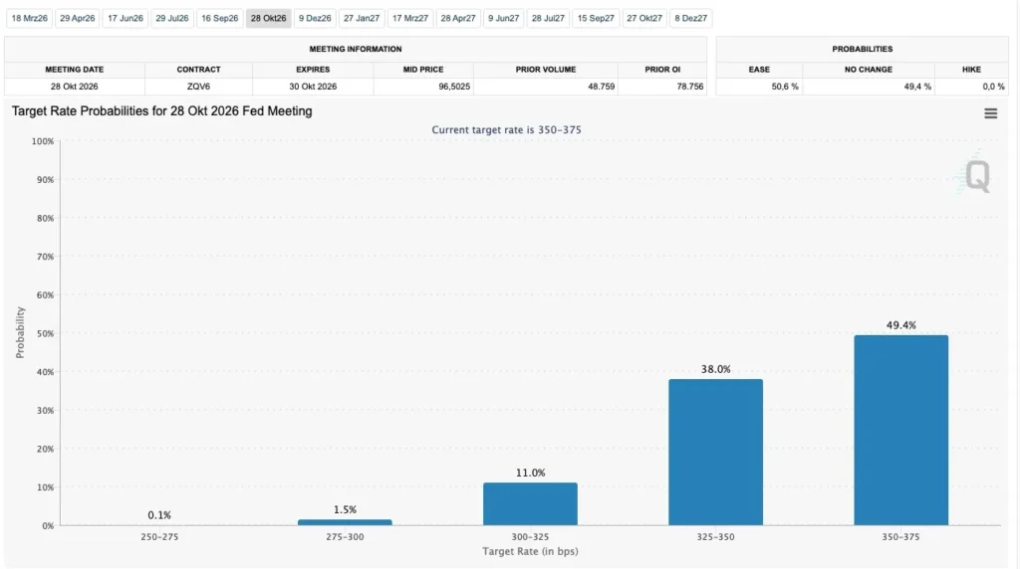Select the 29 Jul26 meeting tab

coord(171,18)
